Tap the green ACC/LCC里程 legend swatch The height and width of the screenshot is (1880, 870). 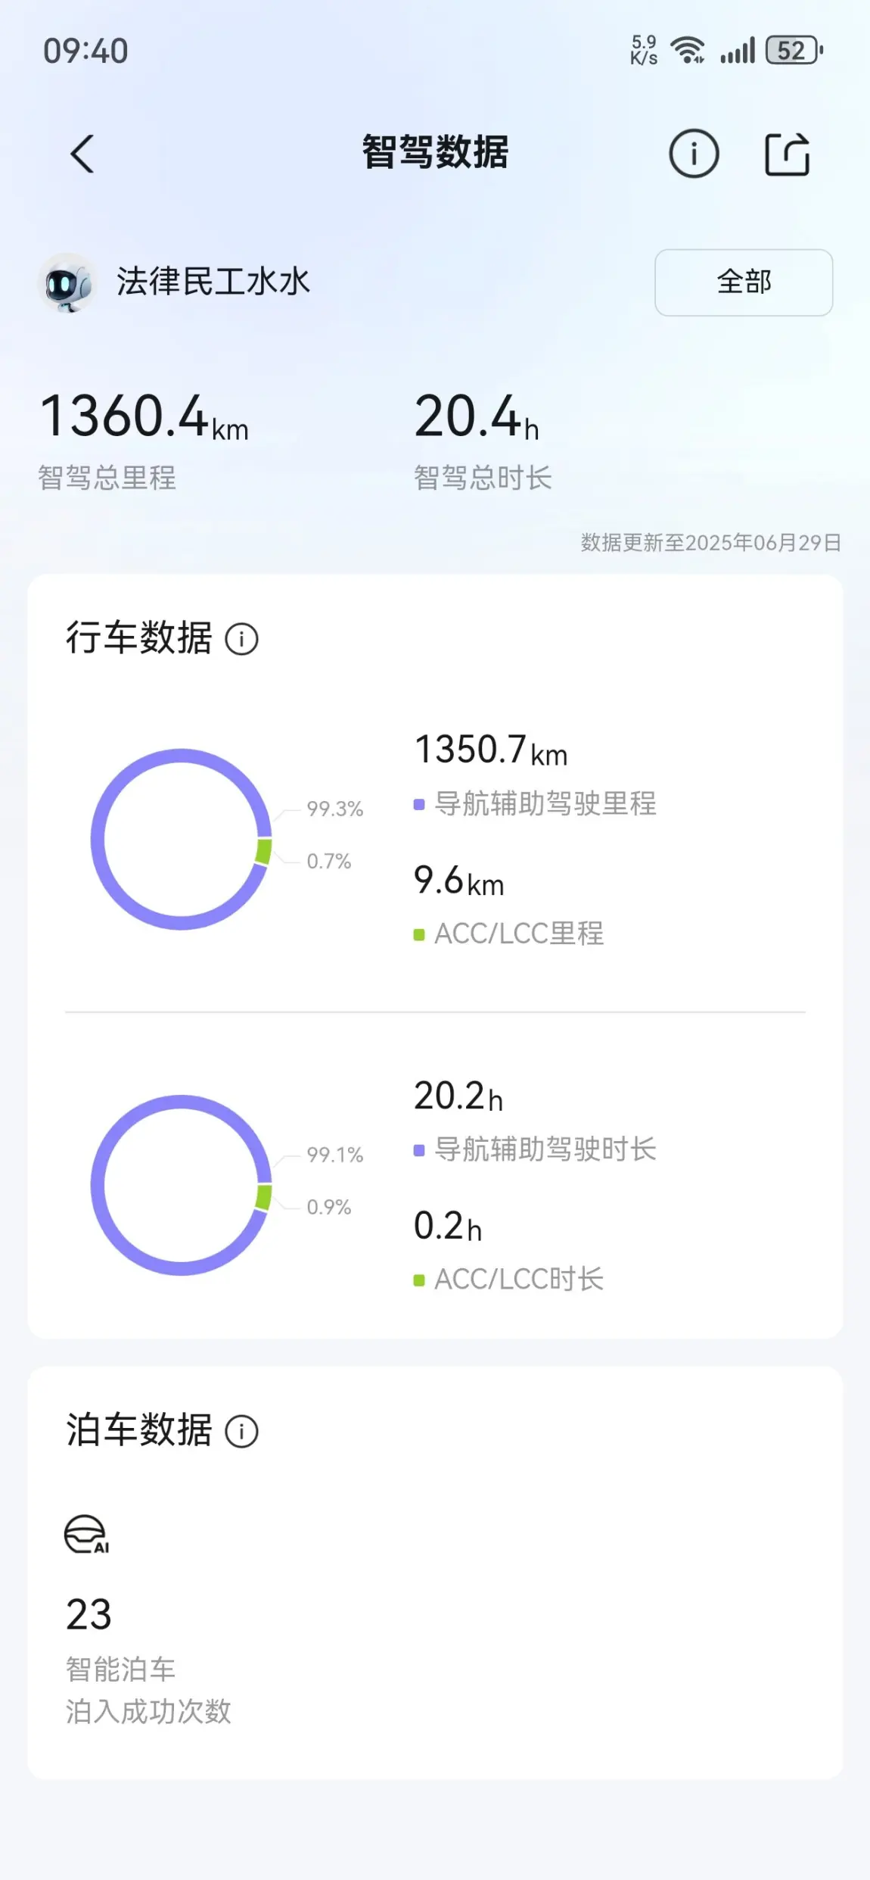pos(419,934)
